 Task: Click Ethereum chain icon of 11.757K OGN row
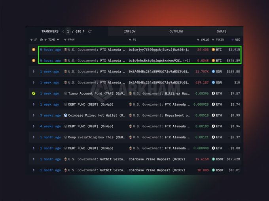(x=34, y=71)
